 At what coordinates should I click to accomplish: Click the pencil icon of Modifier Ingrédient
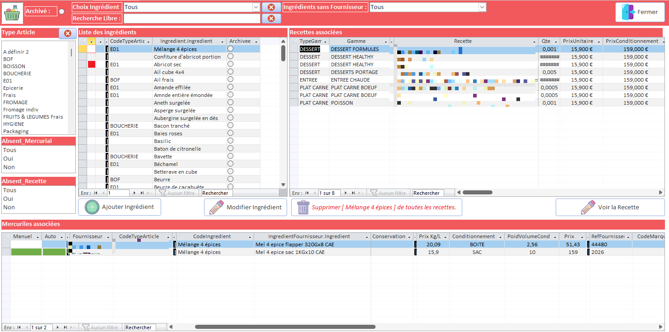pos(217,207)
